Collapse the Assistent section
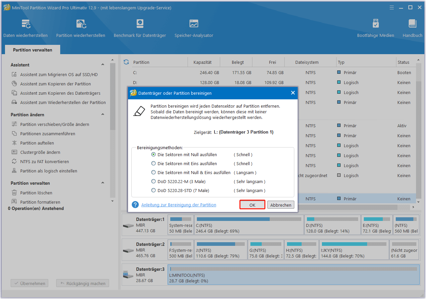The height and width of the screenshot is (299, 426). pos(103,65)
